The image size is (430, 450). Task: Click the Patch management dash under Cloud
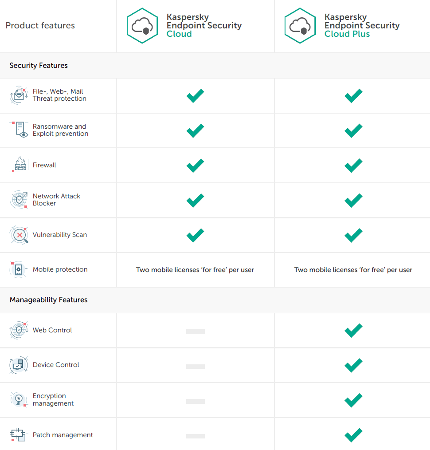pyautogui.click(x=195, y=436)
